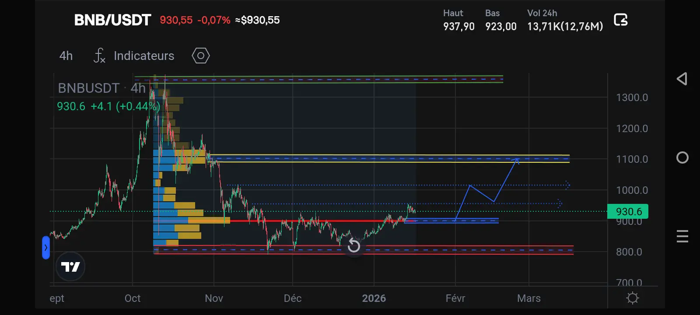This screenshot has height=315, width=700.
Task: Click the 1300.0 price axis label
Action: (632, 98)
